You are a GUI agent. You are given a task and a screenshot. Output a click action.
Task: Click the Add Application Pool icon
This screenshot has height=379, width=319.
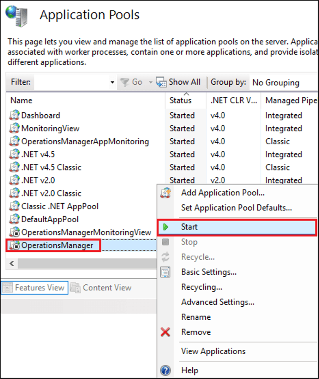coord(165,193)
